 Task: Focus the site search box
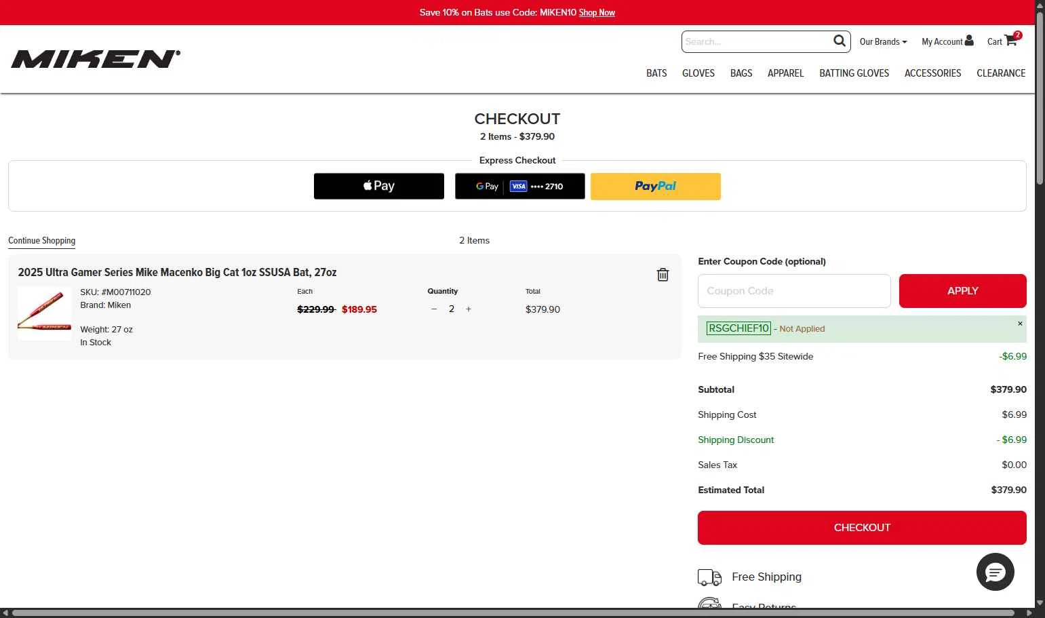point(757,41)
